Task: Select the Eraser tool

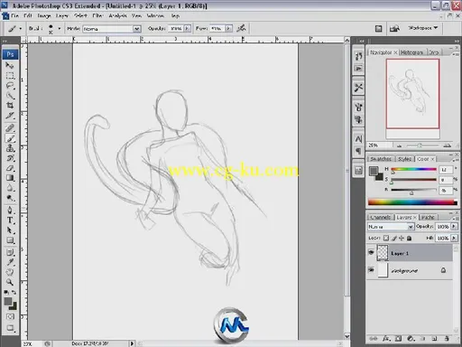Action: coord(10,168)
